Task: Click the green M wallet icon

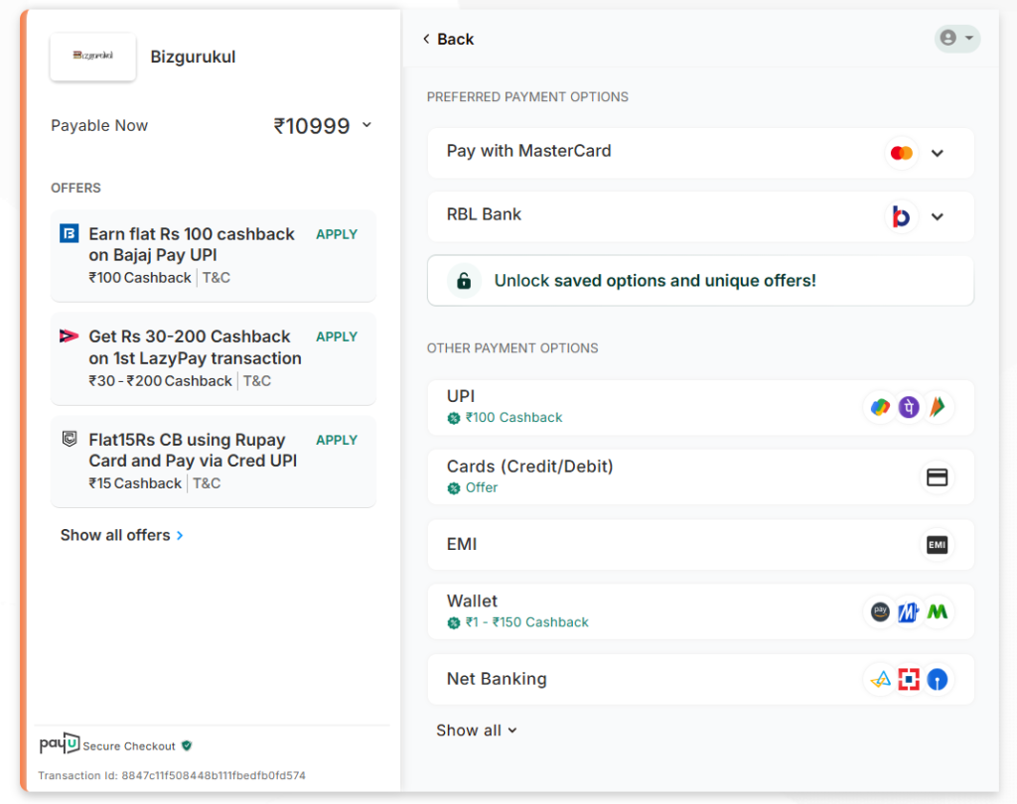Action: tap(938, 611)
